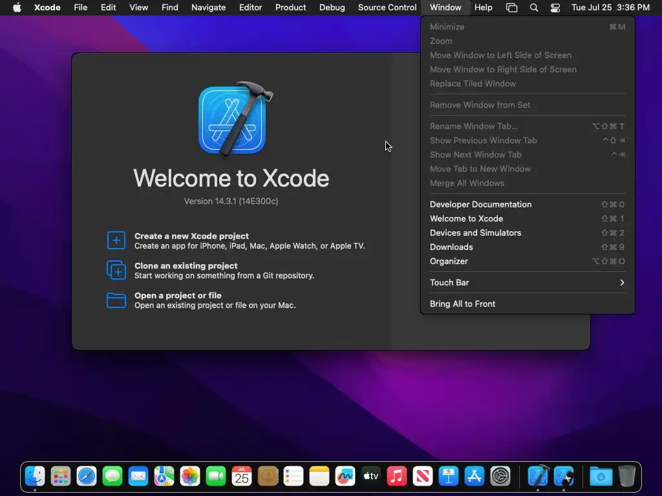This screenshot has width=662, height=496.
Task: Choose Welcome to Xcode in Window menu
Action: click(528, 218)
